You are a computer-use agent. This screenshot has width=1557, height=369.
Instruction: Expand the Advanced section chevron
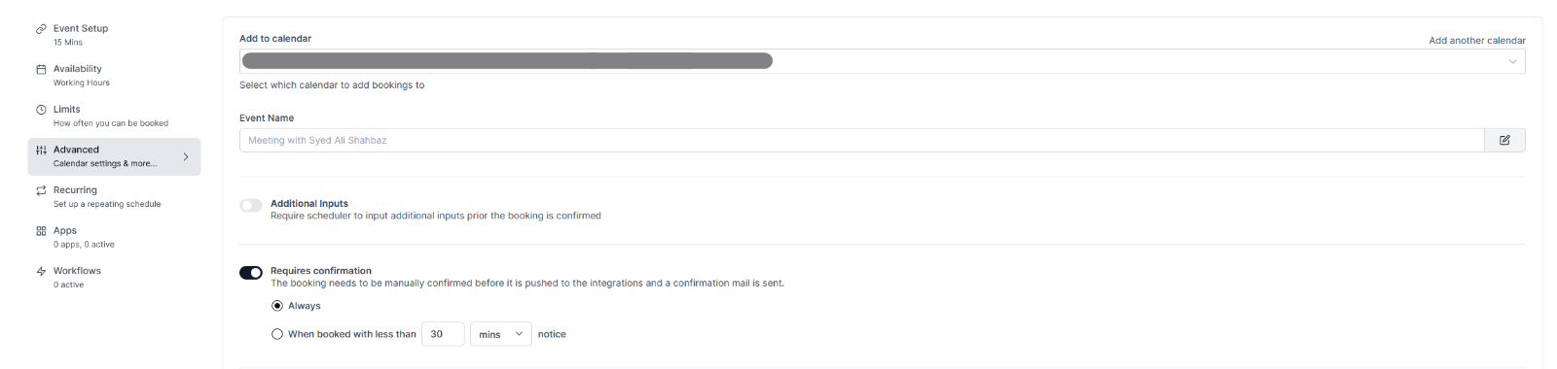[x=186, y=156]
